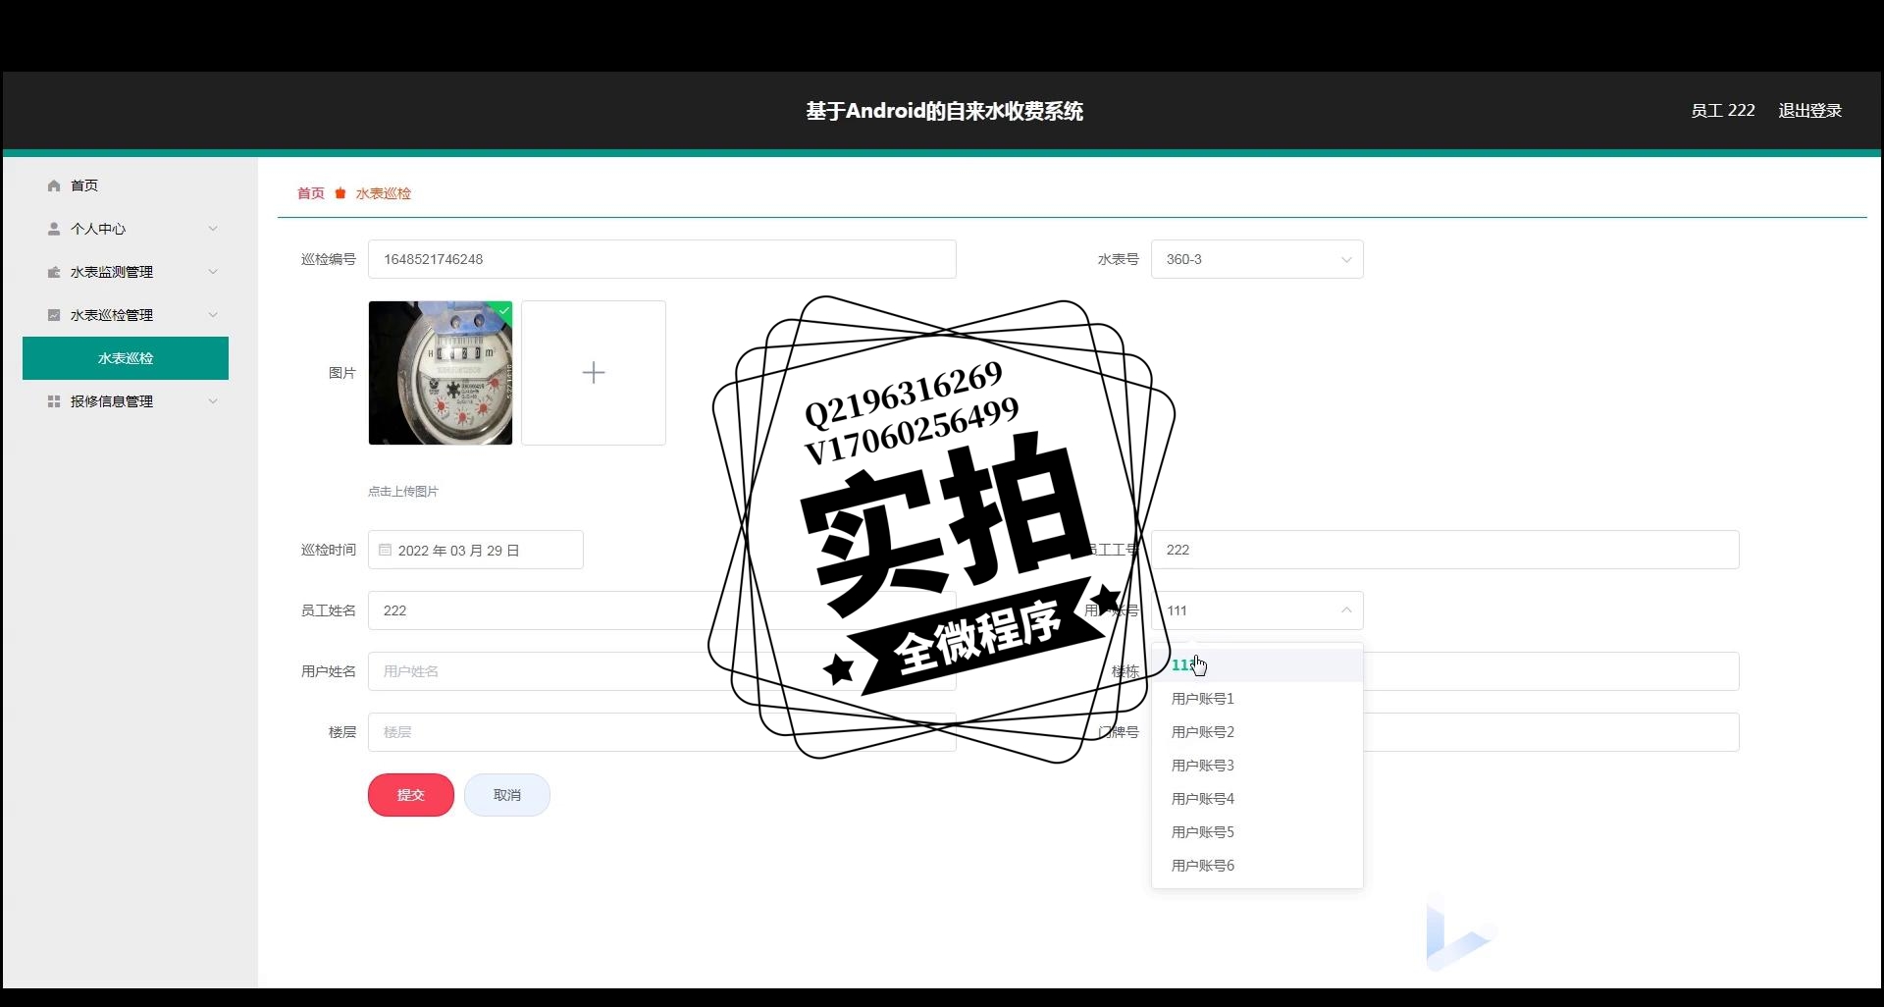Click 员工 222 user label in header

point(1723,111)
